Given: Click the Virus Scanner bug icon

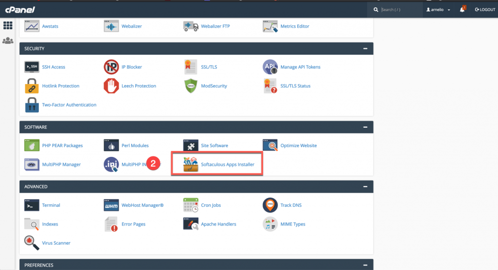Looking at the screenshot, I should 32,243.
